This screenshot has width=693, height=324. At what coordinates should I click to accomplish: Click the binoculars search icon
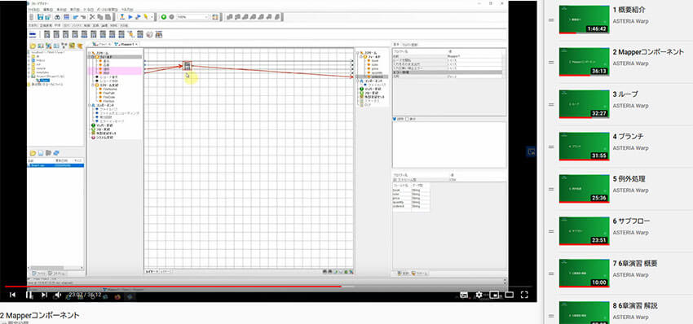pyautogui.click(x=57, y=17)
